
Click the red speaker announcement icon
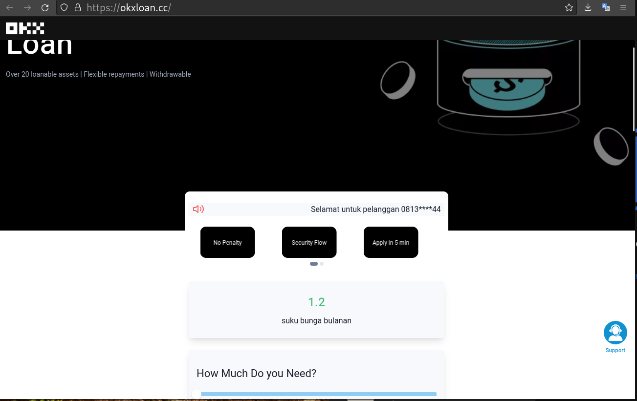pyautogui.click(x=198, y=210)
